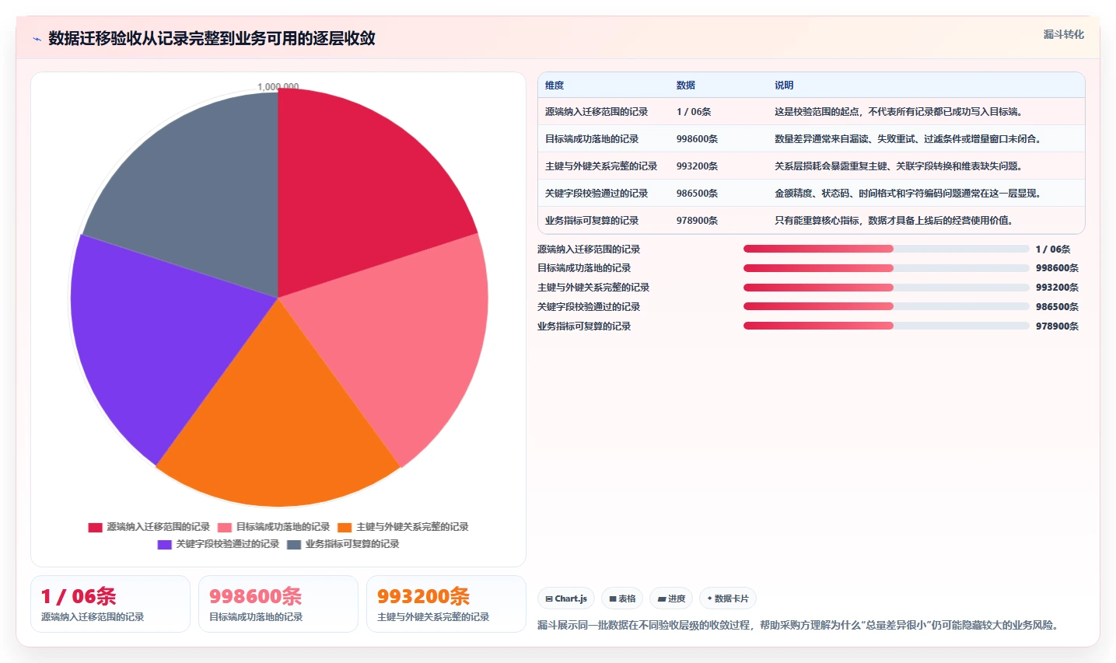Click table value 998600条

(697, 139)
